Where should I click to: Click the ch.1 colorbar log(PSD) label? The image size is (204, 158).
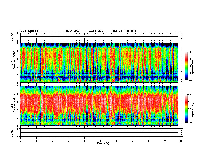193,67
